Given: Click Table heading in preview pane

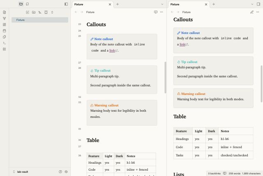Looking at the screenshot, I should pos(180,117).
